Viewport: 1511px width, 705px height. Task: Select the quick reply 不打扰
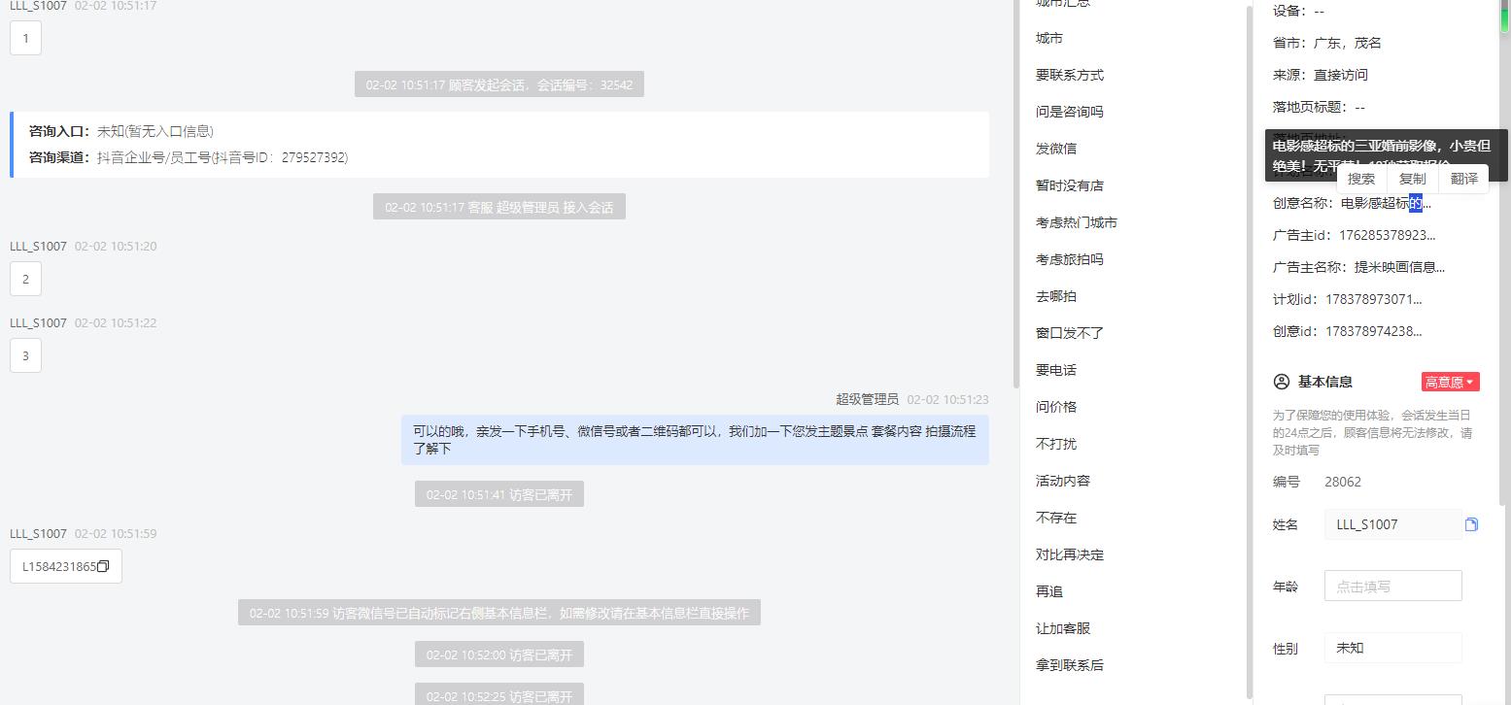[x=1056, y=444]
